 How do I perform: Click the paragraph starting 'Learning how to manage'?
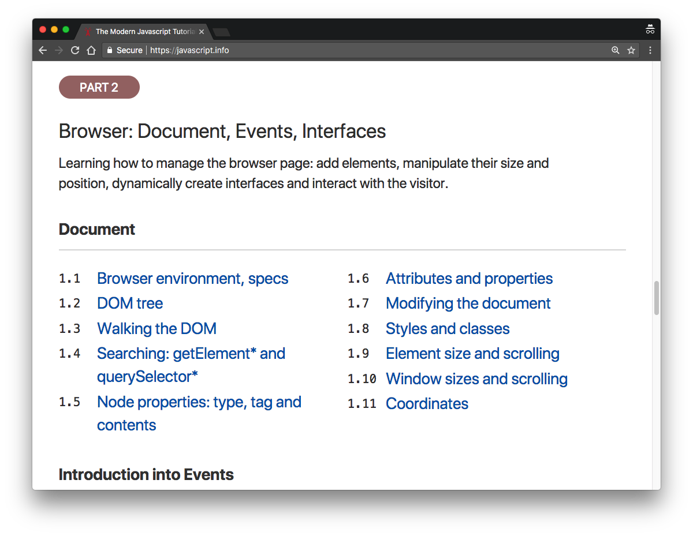(x=304, y=174)
